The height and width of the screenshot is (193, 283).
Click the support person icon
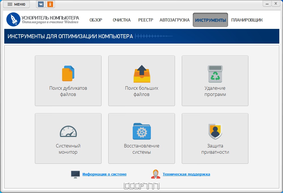pos(155,174)
